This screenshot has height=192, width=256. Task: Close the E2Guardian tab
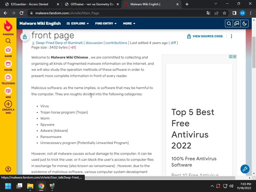click(58, 4)
